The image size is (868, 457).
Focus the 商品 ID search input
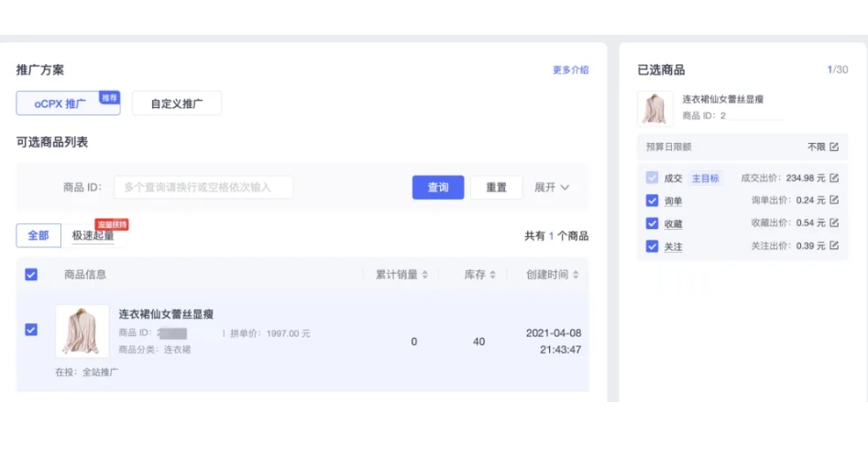[203, 187]
